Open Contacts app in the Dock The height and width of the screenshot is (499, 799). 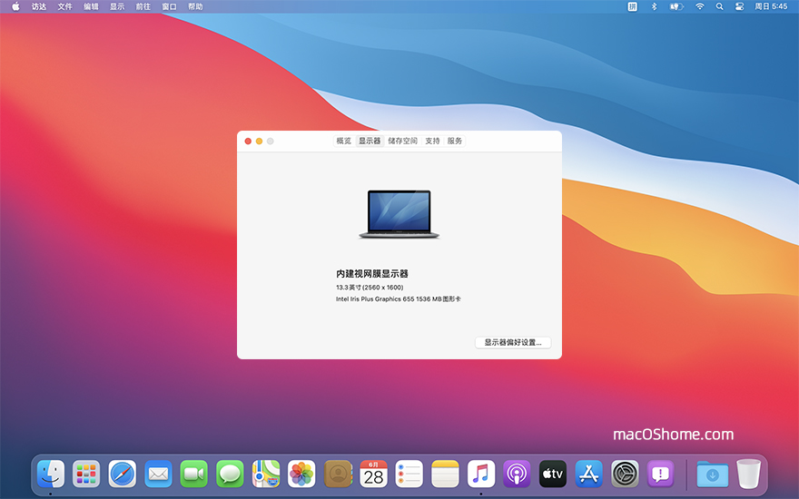tap(338, 474)
